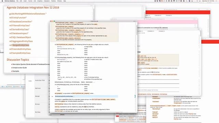Open the Help menu
The image size is (219, 123).
pyautogui.click(x=65, y=1)
